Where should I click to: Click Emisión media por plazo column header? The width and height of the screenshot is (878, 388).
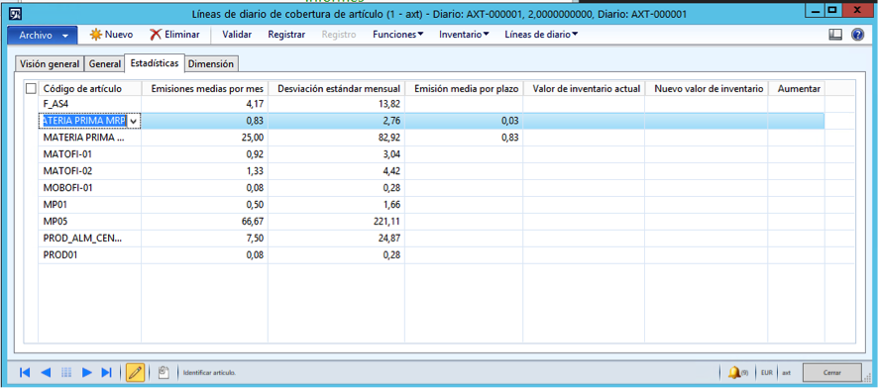[464, 88]
